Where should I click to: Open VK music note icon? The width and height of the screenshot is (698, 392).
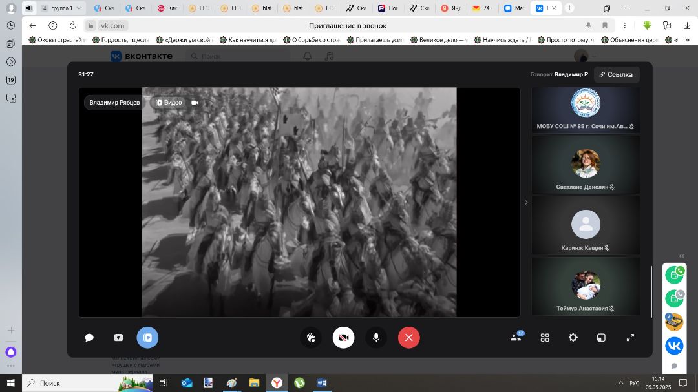tap(330, 56)
